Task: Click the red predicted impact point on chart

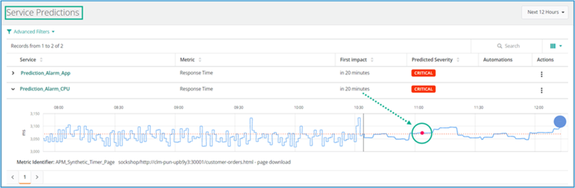Action: tap(422, 133)
